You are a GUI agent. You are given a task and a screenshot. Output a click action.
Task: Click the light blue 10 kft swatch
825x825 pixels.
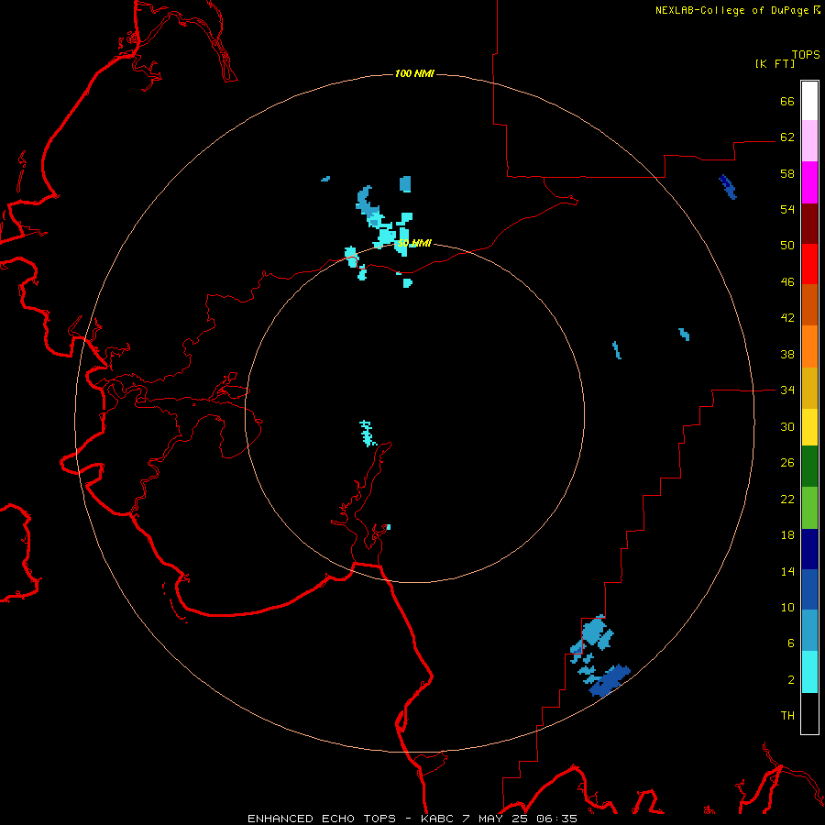pos(809,630)
